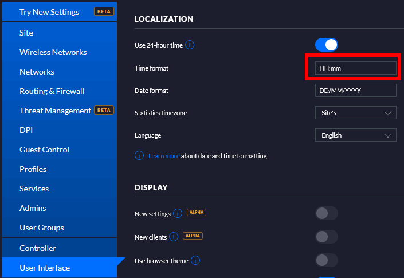
Task: Click info icon next to Use 24-hour time
Action: click(x=190, y=45)
